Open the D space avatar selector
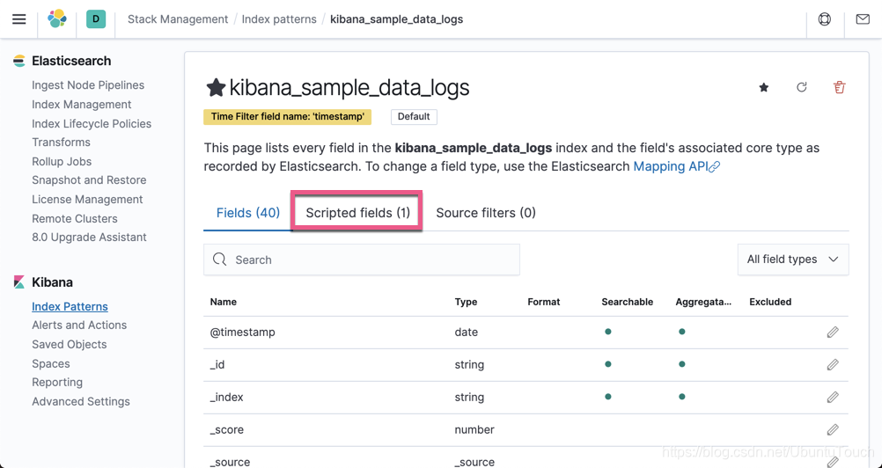 click(x=96, y=19)
